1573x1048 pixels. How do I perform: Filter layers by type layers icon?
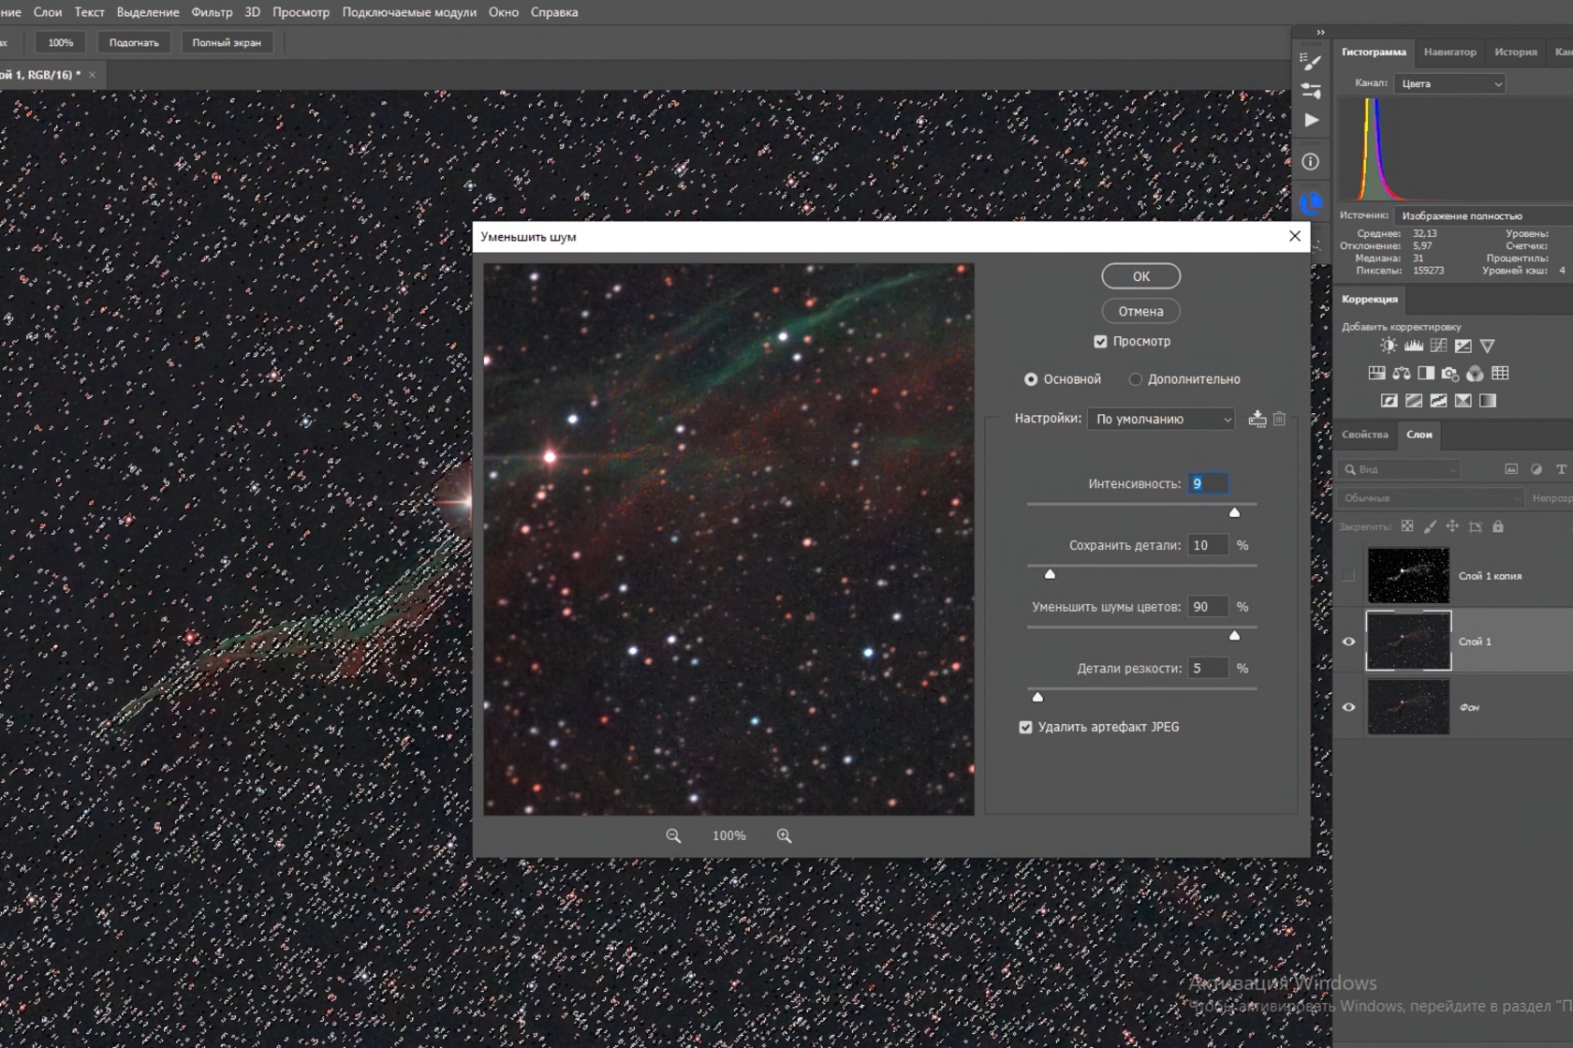pyautogui.click(x=1561, y=469)
